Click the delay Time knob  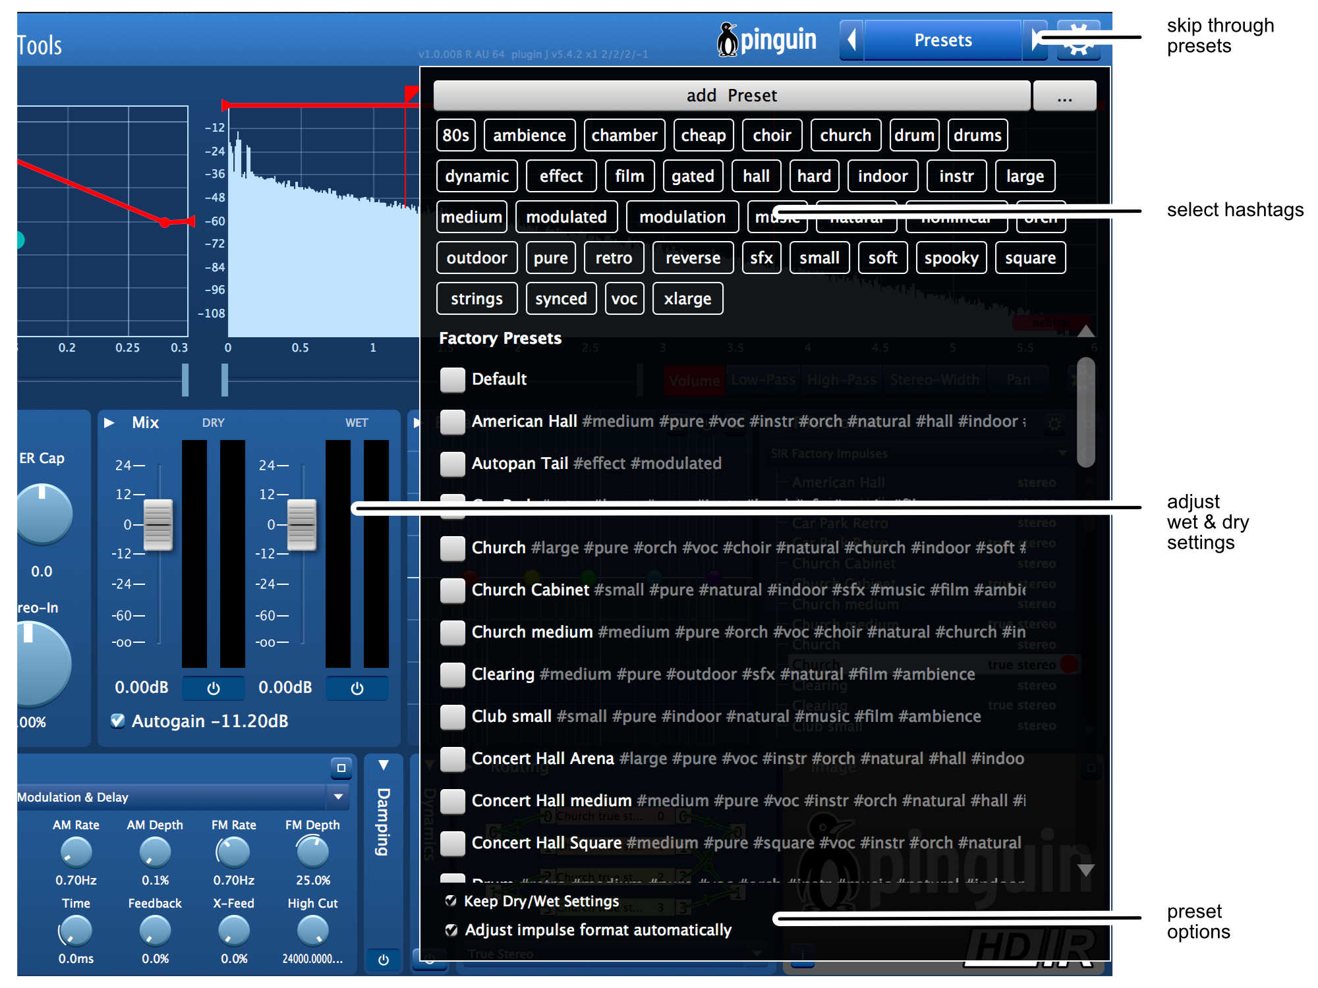pyautogui.click(x=76, y=931)
